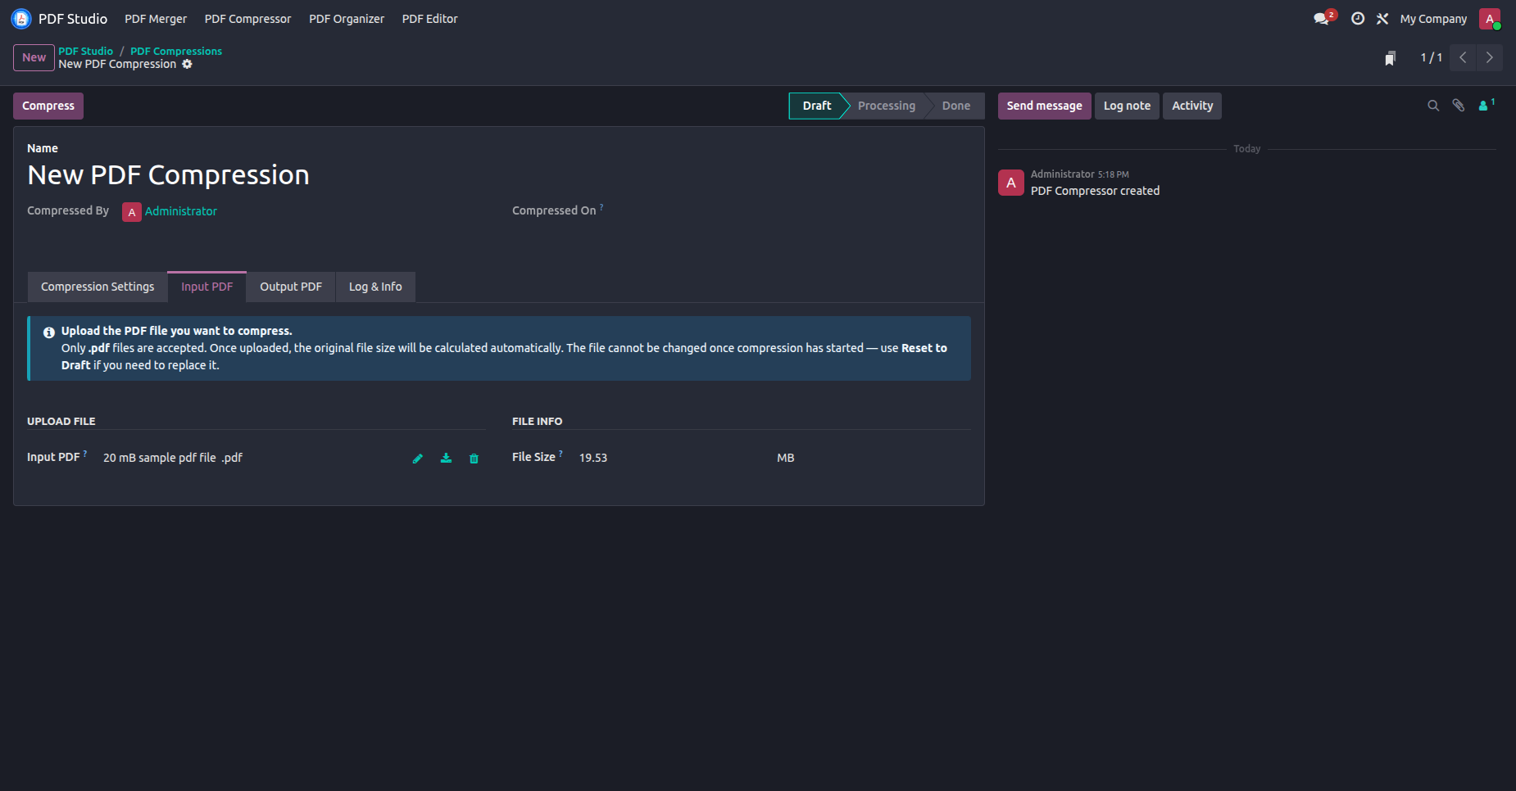Switch to the Output PDF tab
The height and width of the screenshot is (791, 1516).
click(291, 287)
